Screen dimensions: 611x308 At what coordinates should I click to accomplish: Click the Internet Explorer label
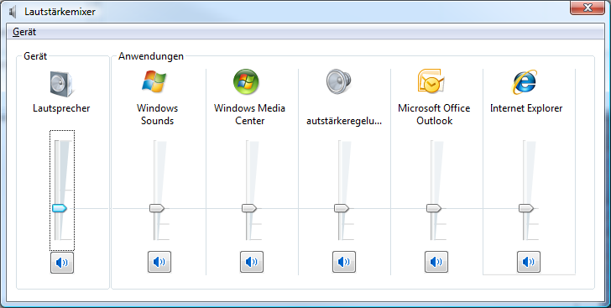point(526,108)
